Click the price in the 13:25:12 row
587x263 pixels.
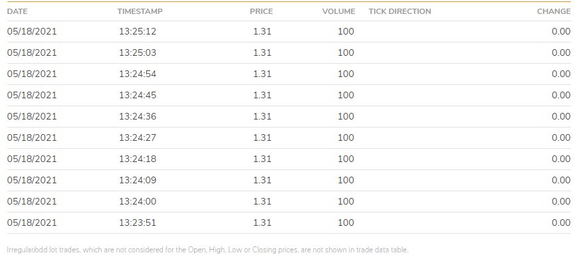click(x=262, y=31)
